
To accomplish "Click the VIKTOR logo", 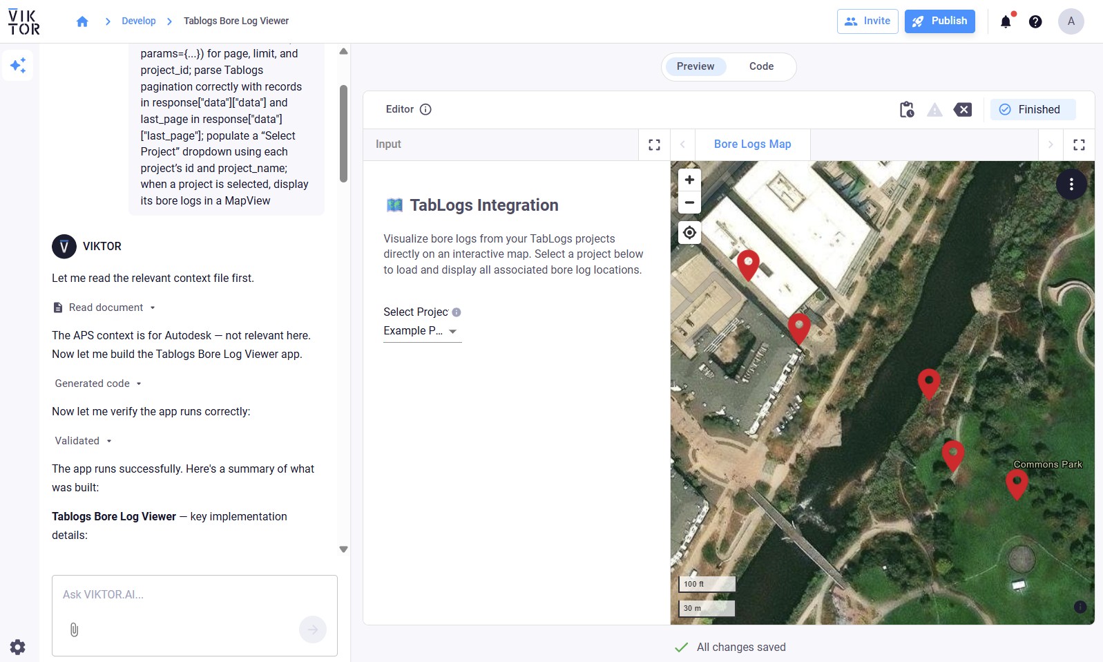I will 24,22.
